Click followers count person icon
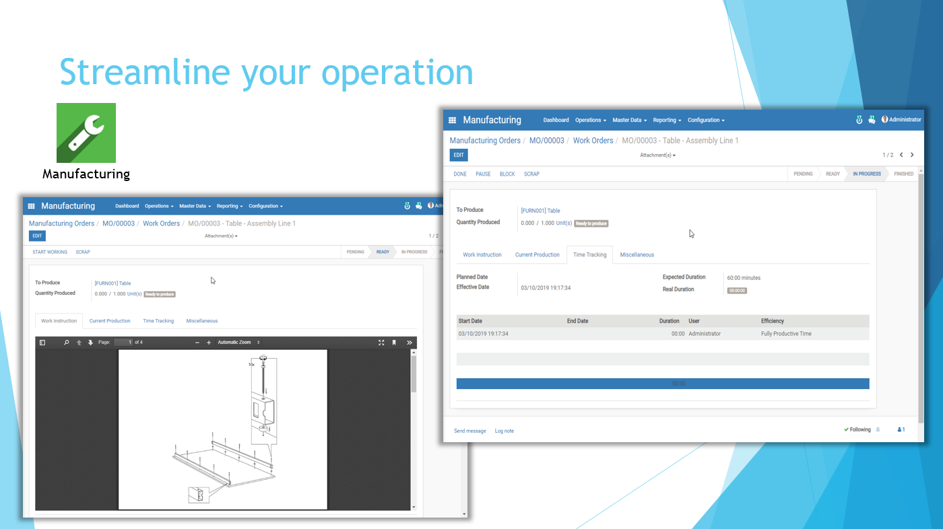Viewport: 943px width, 529px height. point(901,429)
